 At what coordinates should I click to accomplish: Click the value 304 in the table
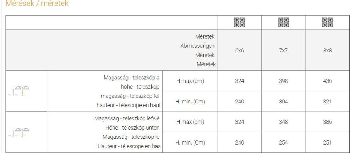[283, 102]
